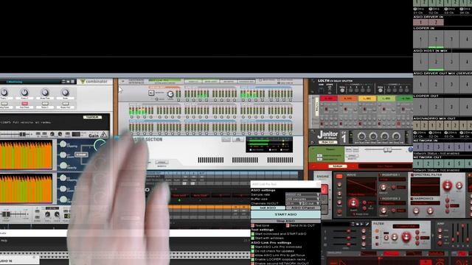This screenshot has height=265, width=472.
Task: Click the yellow LOLTH channel value display
Action: click(367, 98)
